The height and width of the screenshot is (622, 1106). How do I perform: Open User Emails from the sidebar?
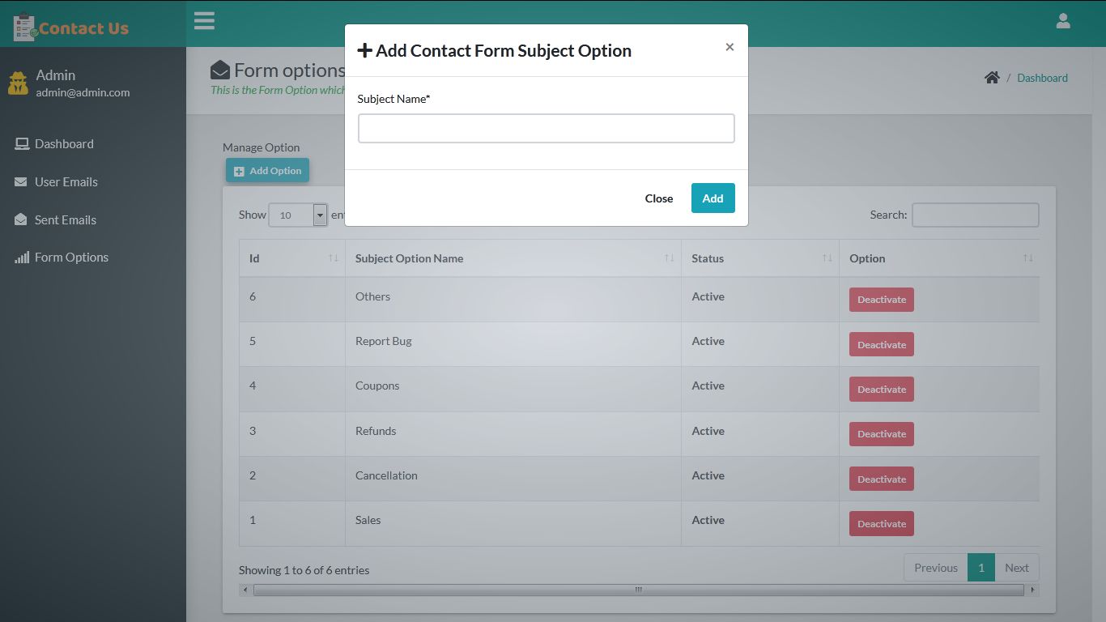click(x=66, y=181)
